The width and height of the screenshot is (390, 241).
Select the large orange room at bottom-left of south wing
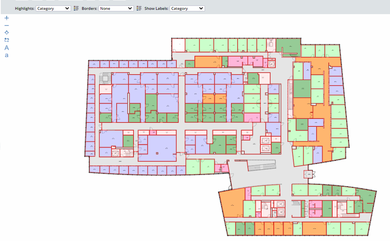[x=231, y=203]
